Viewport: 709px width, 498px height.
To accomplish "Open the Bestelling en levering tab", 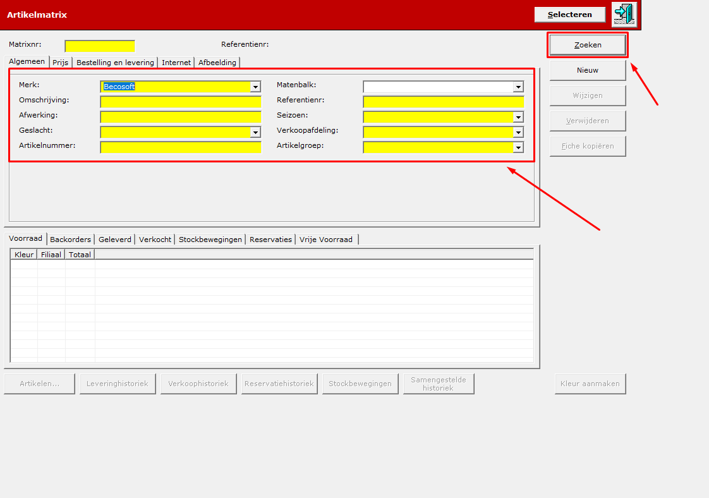I will coord(115,63).
